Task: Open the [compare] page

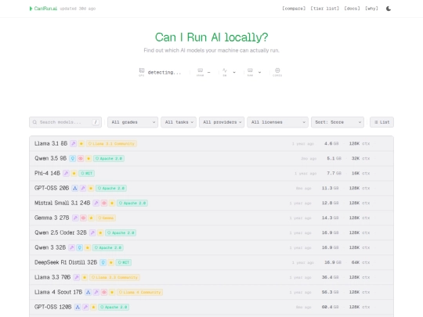Action: coord(294,9)
